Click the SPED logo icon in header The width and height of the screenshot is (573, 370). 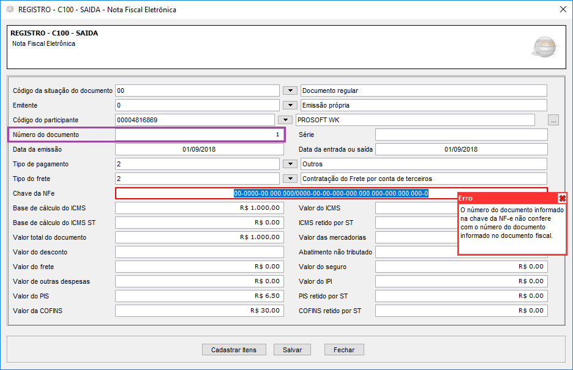click(x=545, y=46)
